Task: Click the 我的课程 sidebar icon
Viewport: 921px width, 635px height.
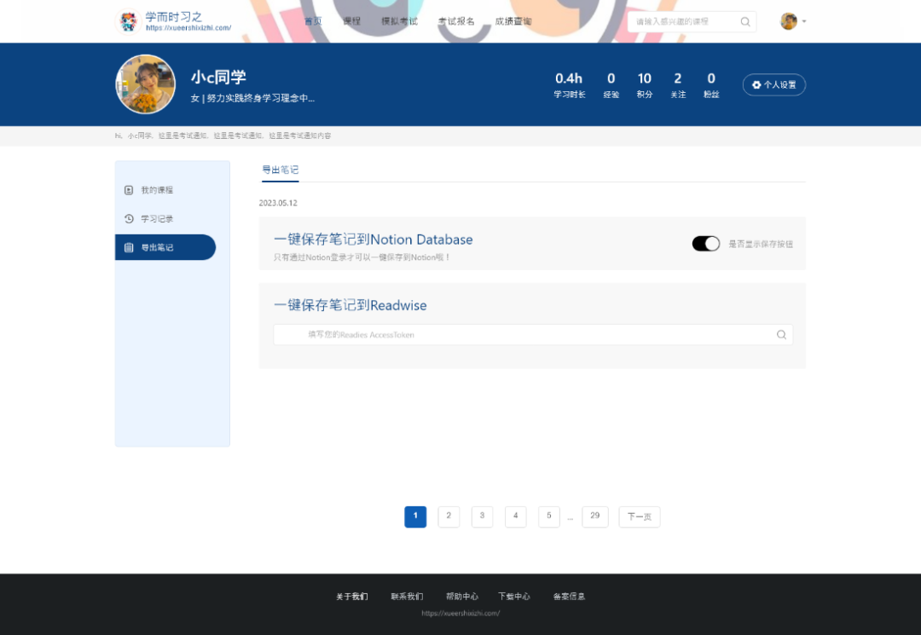Action: (129, 190)
